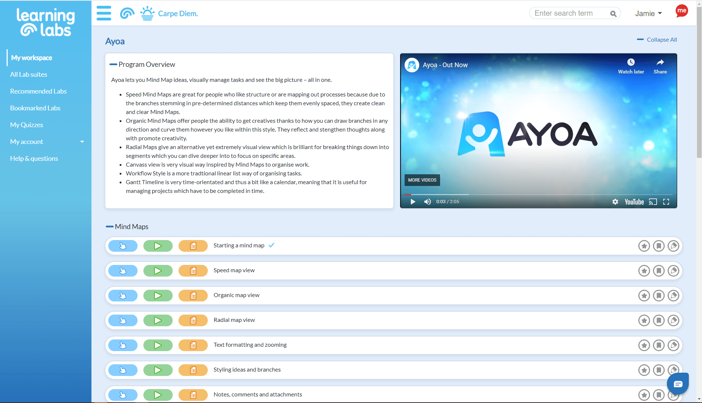Toggle star for Styling ideas and branches
This screenshot has height=403, width=702.
pyautogui.click(x=644, y=370)
